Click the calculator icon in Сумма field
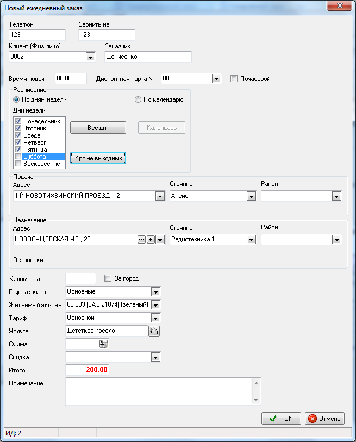The image size is (356, 442). pos(103,344)
